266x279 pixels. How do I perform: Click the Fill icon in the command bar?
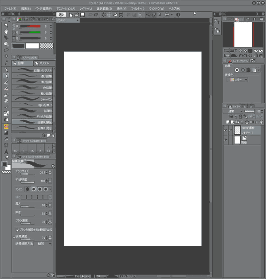tap(115, 15)
